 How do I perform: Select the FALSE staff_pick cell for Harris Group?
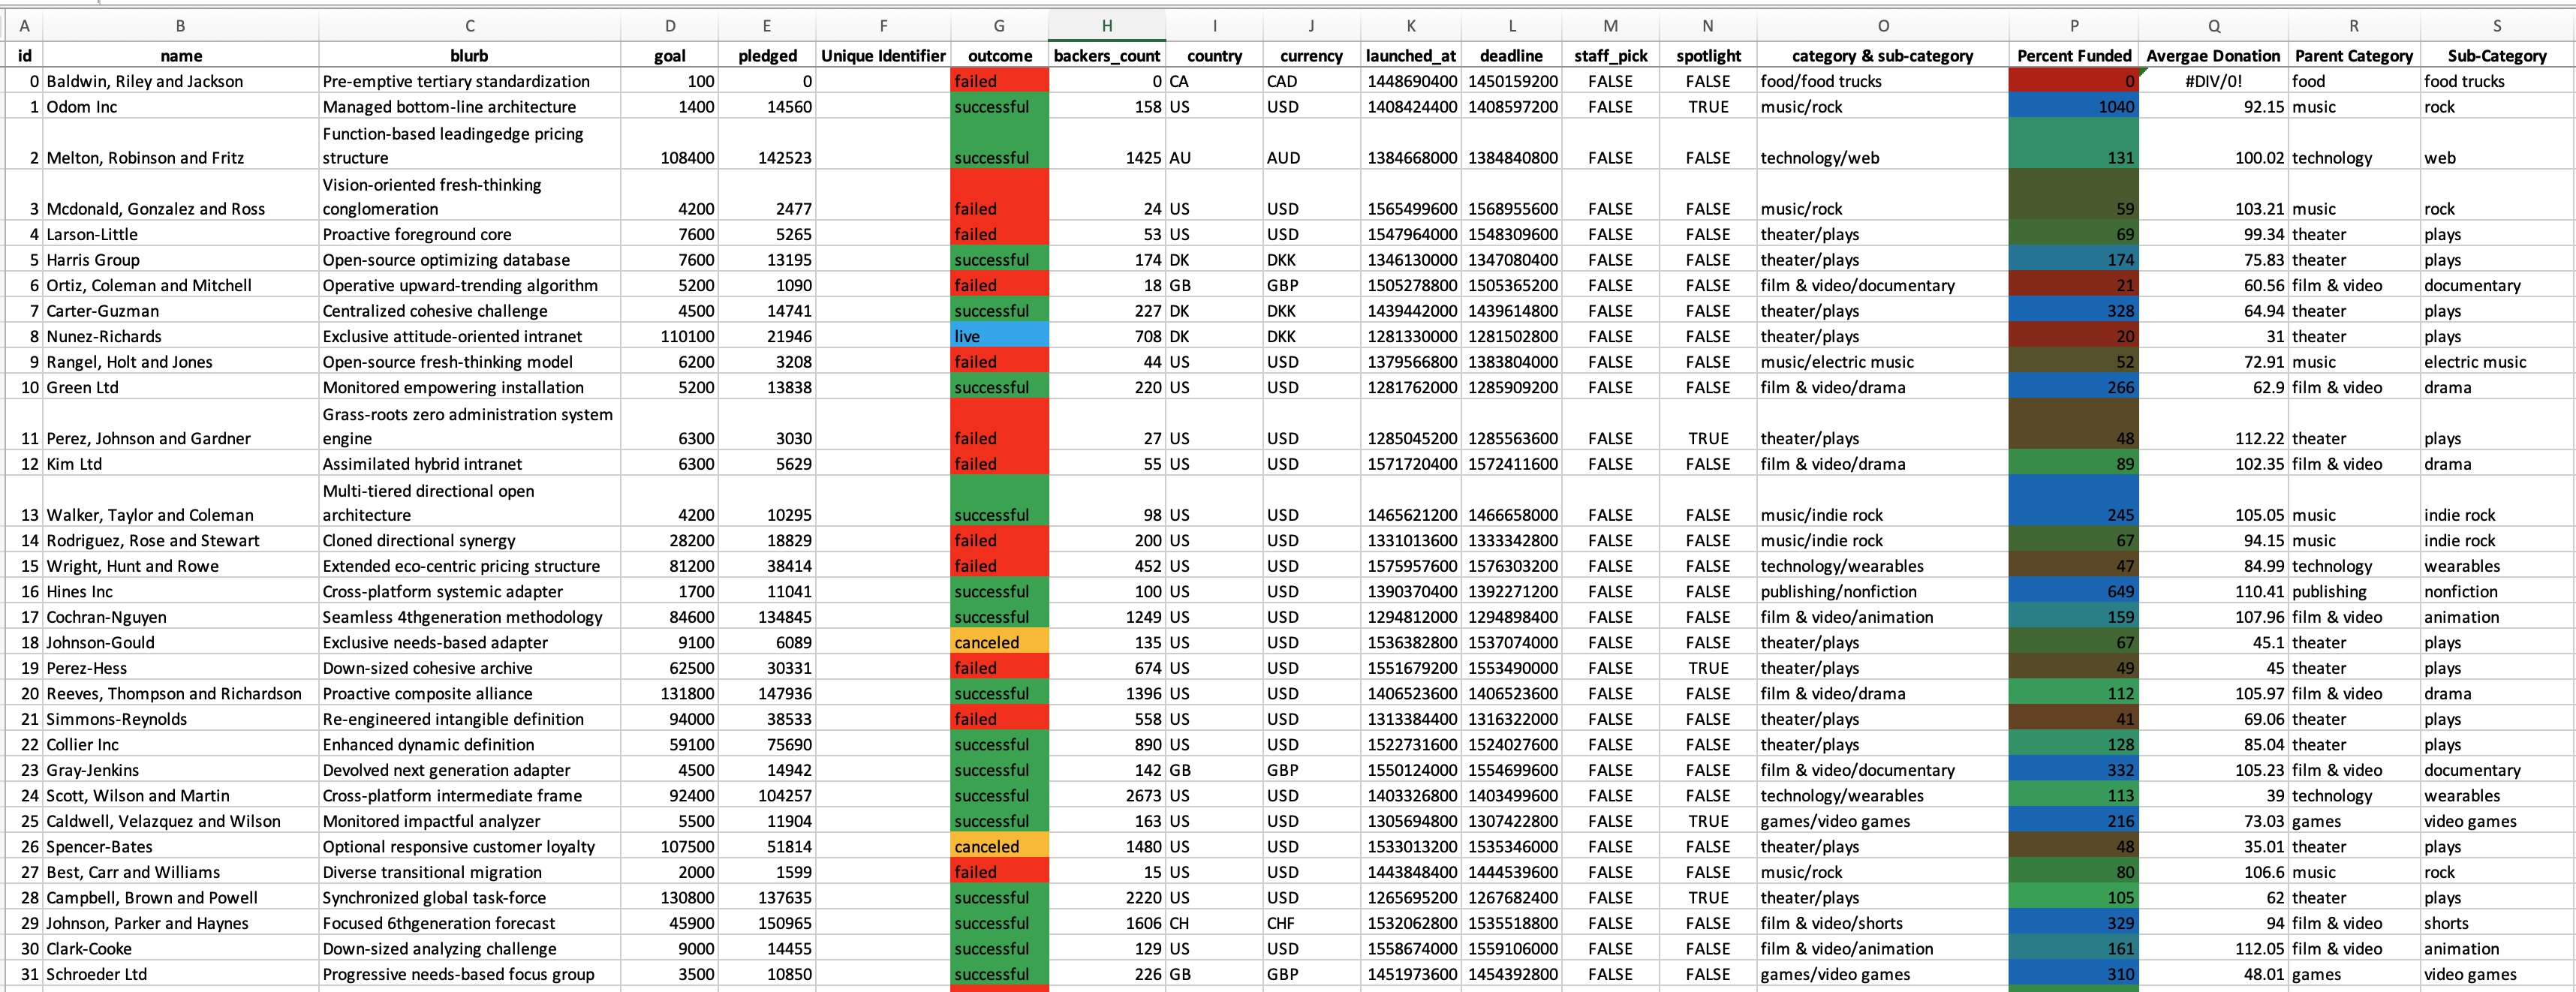click(1610, 259)
